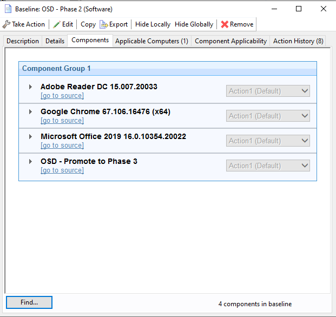
Task: Open the Applicable Computers (1) tab
Action: [x=151, y=41]
